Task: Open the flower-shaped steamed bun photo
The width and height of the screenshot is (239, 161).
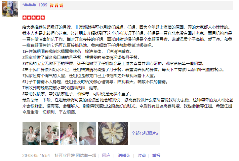Action: pyautogui.click(x=113, y=133)
